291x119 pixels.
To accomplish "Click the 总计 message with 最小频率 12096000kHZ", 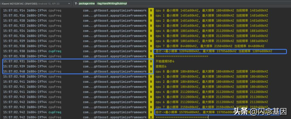I will click(x=214, y=51).
